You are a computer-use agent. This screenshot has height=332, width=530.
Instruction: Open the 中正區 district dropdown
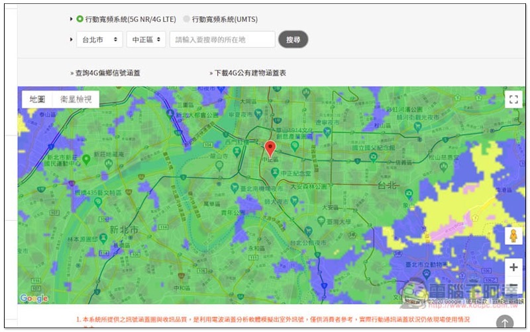tap(146, 40)
